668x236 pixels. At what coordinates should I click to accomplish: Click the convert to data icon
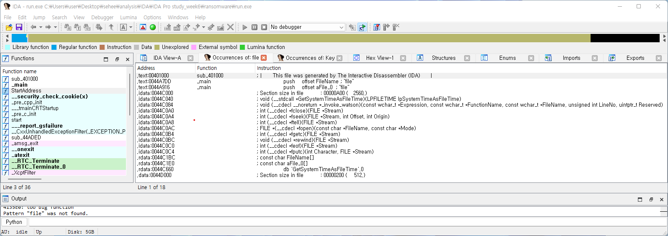(x=177, y=27)
